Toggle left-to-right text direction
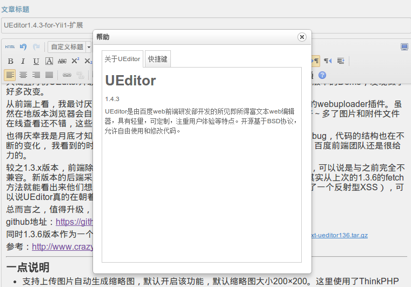 tap(316, 61)
